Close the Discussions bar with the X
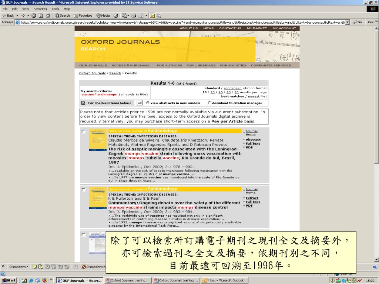This screenshot has width=379, height=284. 3,266
